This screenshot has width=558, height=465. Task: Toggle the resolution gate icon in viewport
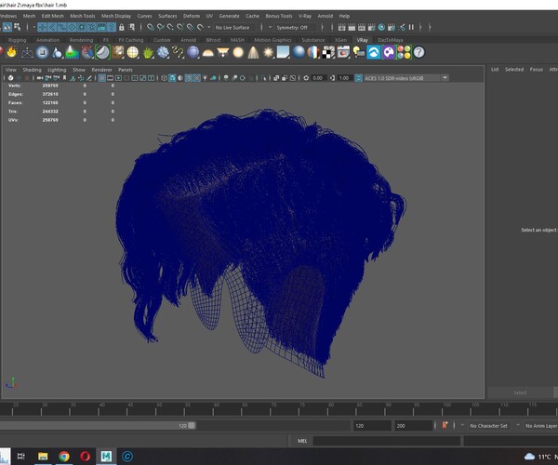(118, 78)
